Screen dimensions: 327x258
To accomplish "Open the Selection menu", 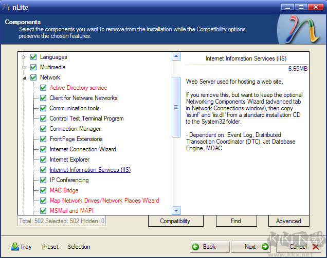I will tap(79, 247).
